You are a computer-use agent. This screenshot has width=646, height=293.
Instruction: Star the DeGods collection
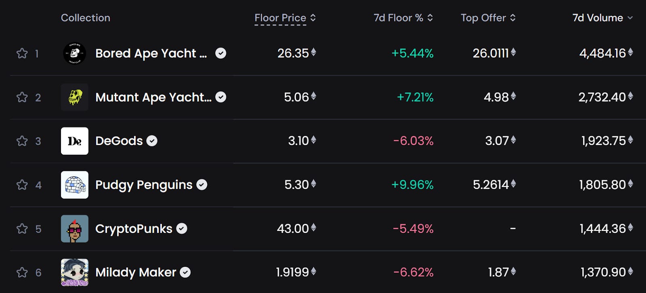click(x=22, y=141)
